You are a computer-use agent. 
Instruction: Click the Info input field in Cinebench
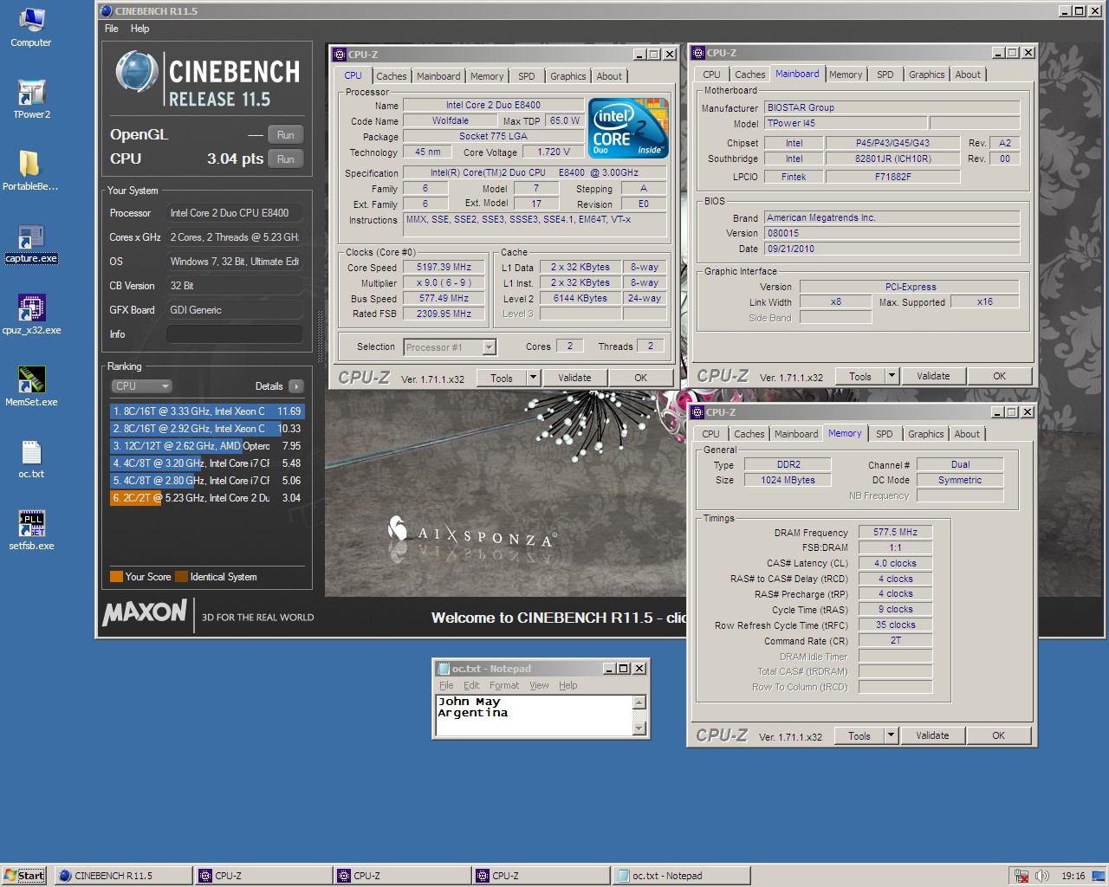click(235, 334)
